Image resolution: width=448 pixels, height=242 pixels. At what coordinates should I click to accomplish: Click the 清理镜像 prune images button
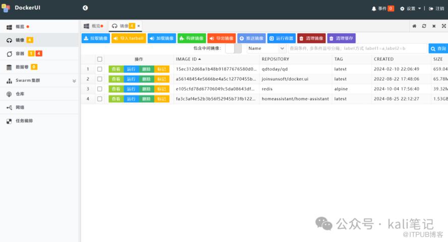311,38
